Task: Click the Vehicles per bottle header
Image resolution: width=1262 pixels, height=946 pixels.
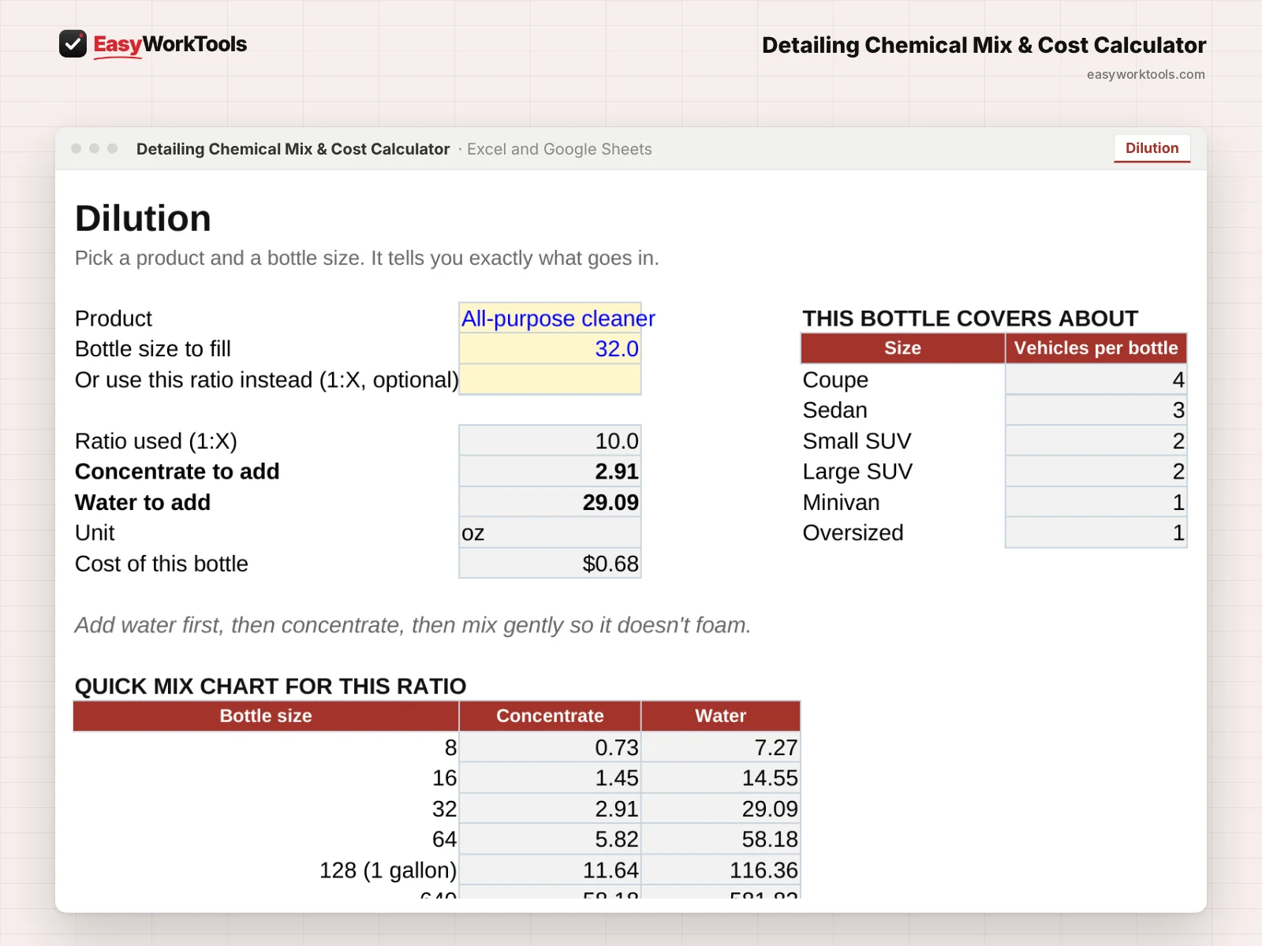Action: pos(1096,348)
